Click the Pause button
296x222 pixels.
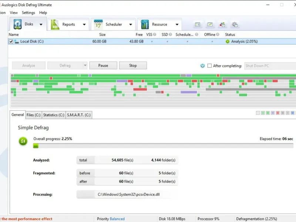coord(103,65)
